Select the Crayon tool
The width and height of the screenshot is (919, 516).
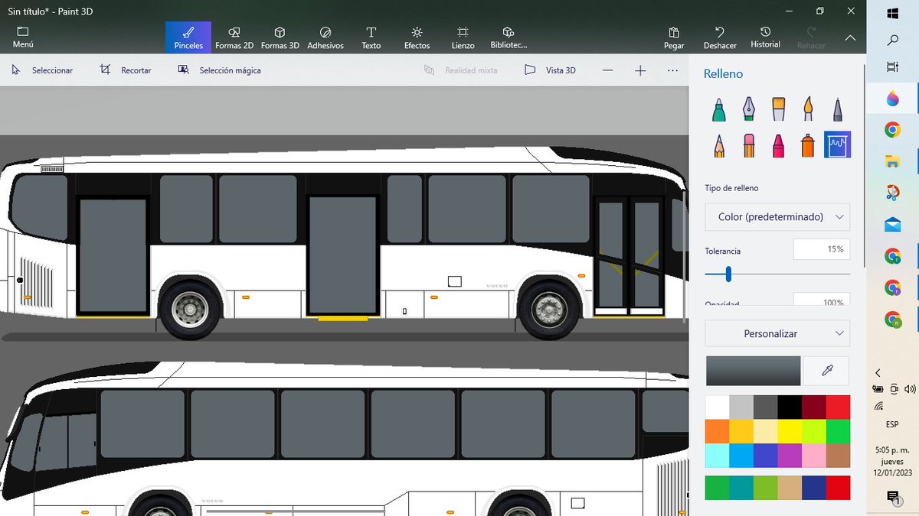[x=778, y=145]
